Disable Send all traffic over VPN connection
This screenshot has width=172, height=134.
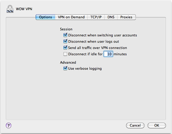click(x=65, y=48)
